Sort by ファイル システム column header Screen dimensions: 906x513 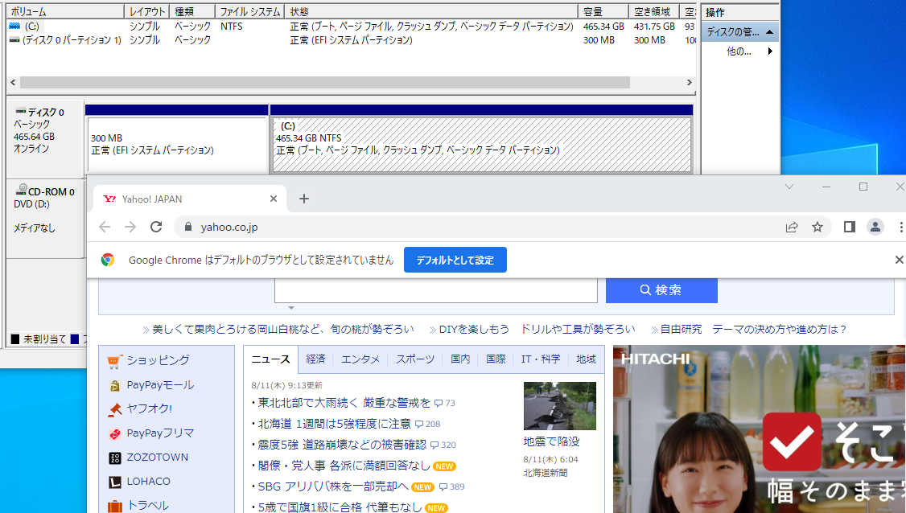[x=251, y=11]
